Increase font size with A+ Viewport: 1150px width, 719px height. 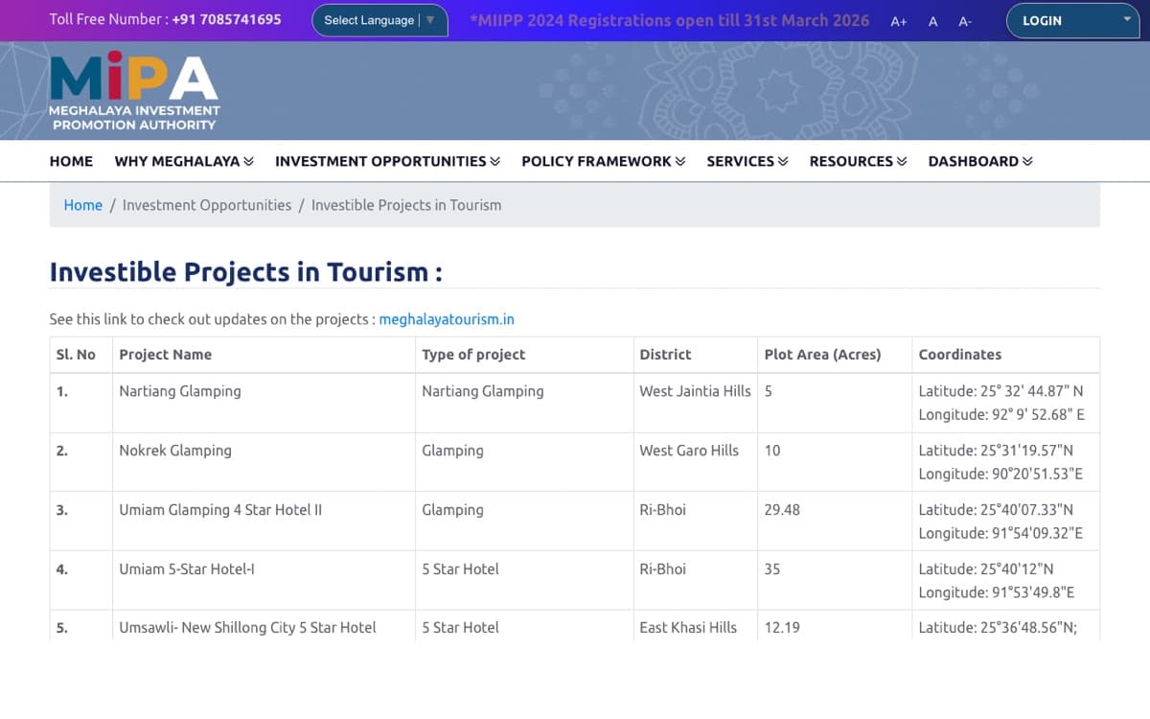899,21
